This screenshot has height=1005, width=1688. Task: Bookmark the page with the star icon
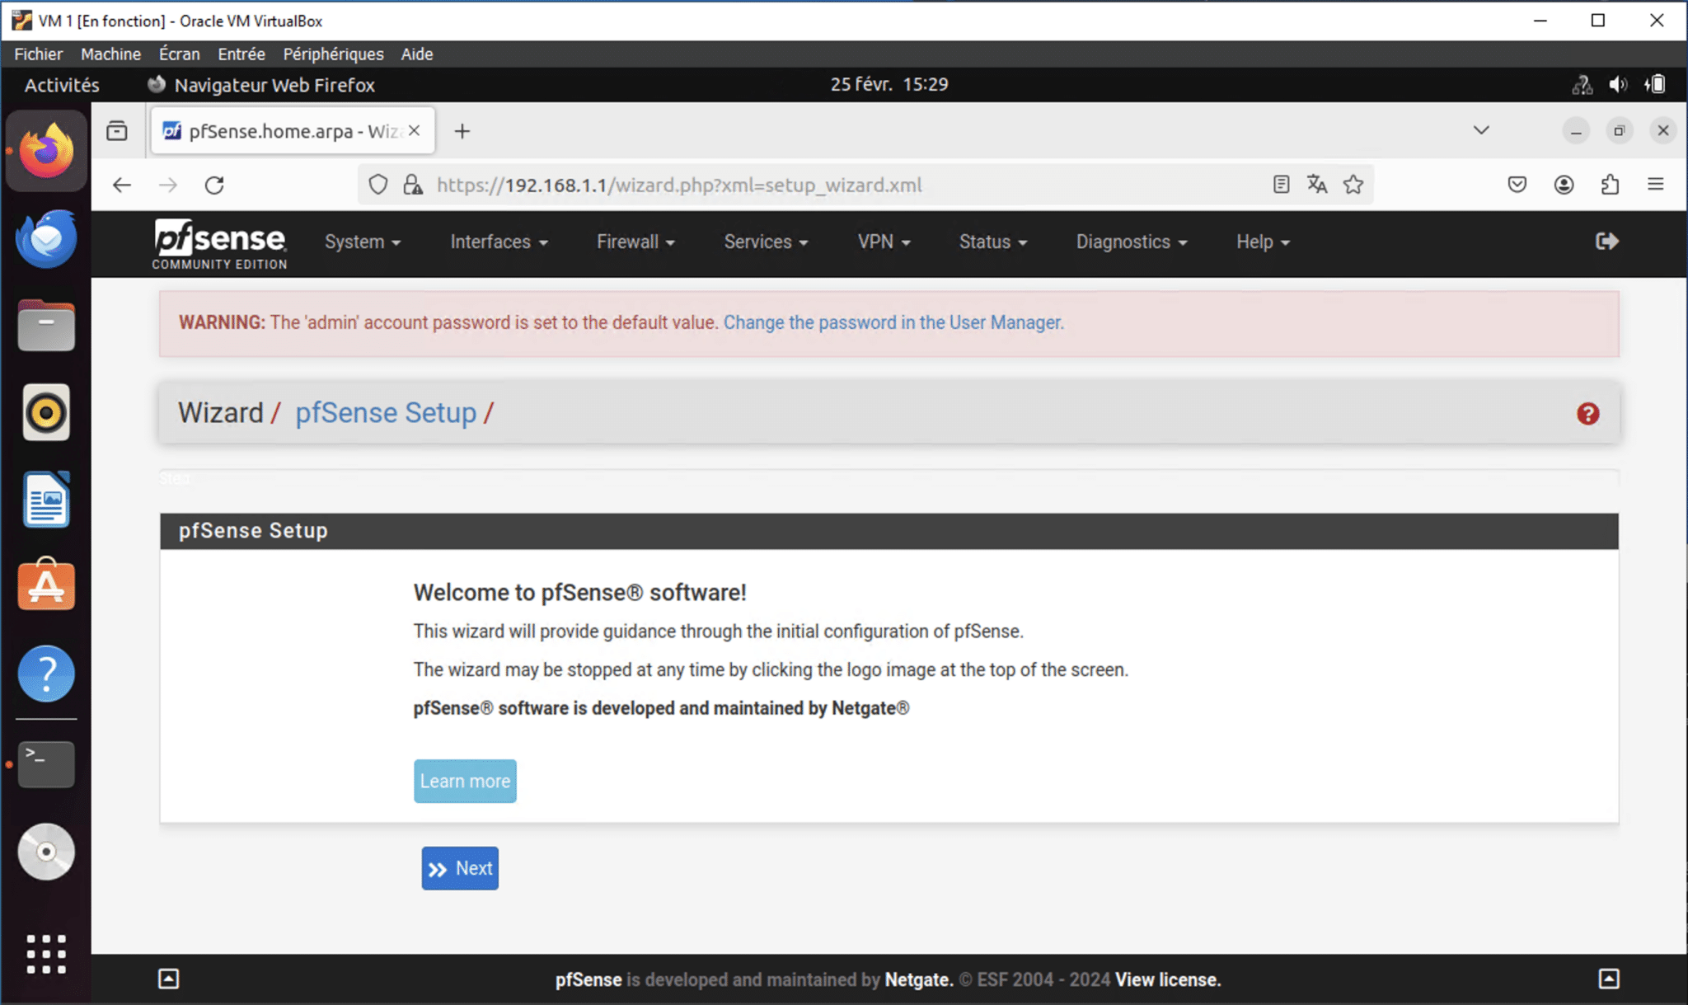(1354, 184)
